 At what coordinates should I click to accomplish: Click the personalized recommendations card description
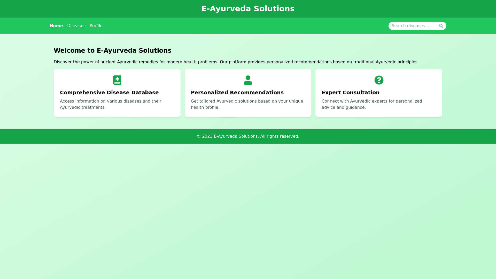click(247, 104)
